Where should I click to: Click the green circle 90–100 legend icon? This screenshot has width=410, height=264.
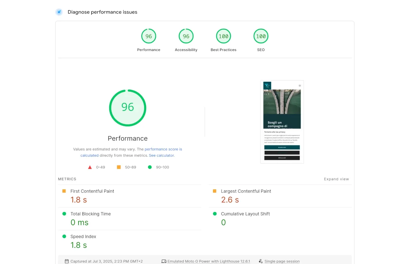point(150,167)
